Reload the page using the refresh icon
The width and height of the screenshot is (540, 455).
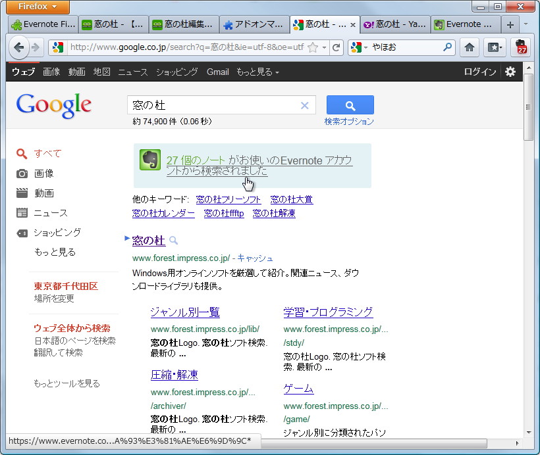(x=336, y=47)
